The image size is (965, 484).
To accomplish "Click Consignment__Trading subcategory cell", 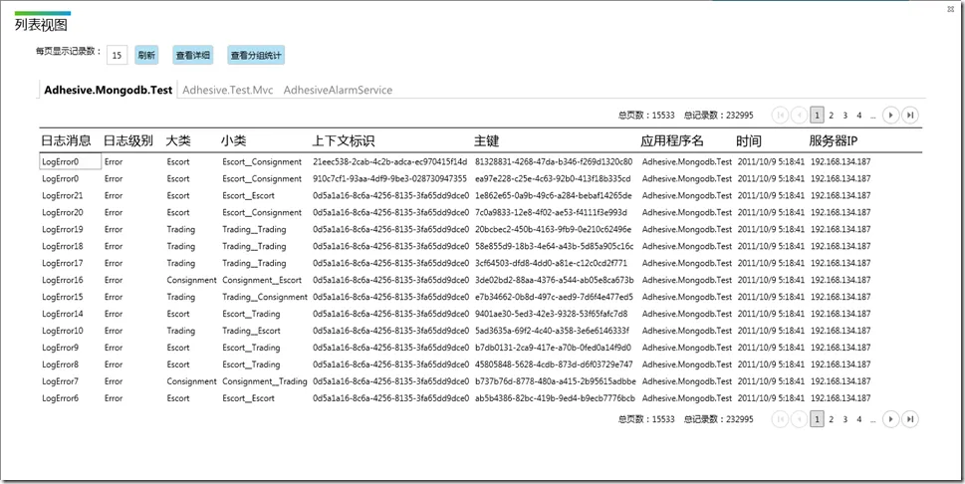I will tap(265, 381).
